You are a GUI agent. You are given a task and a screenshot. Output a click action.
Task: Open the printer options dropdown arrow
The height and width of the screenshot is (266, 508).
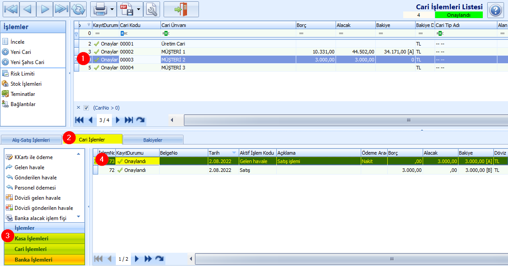(112, 9)
